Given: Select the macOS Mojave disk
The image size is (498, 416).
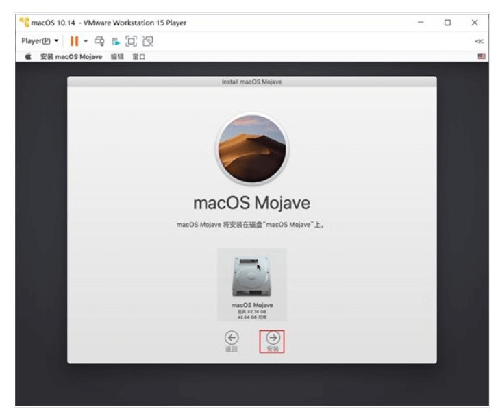Looking at the screenshot, I should [251, 284].
